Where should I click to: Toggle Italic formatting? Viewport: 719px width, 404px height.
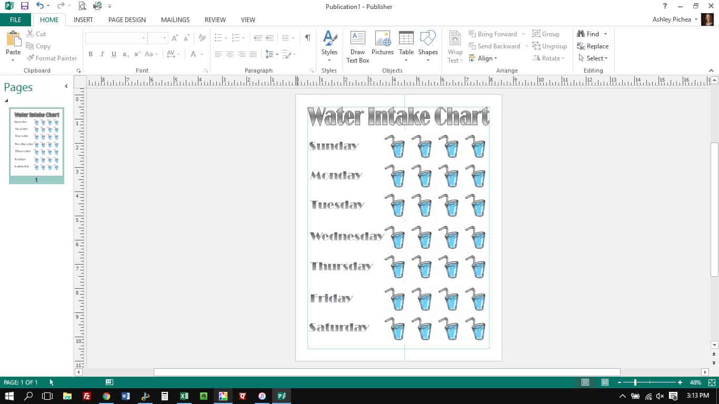click(102, 54)
